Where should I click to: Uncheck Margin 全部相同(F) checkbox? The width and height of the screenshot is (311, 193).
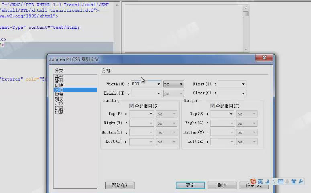[x=212, y=106]
